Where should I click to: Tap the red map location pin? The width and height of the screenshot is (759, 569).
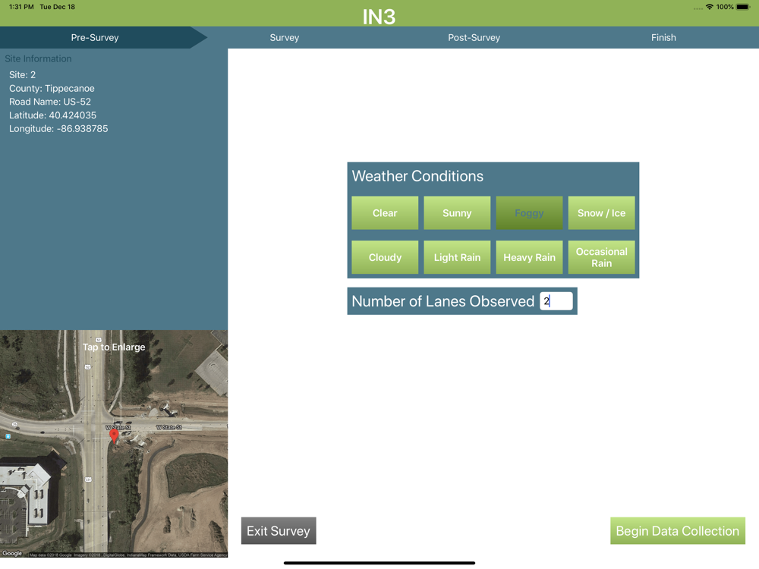(x=114, y=435)
